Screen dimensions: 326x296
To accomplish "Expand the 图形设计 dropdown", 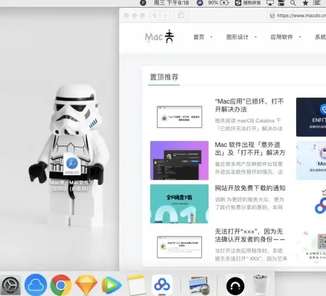I will [256, 37].
